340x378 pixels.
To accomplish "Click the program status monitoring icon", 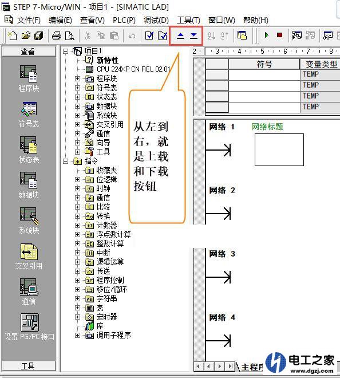I will pyautogui.click(x=297, y=36).
